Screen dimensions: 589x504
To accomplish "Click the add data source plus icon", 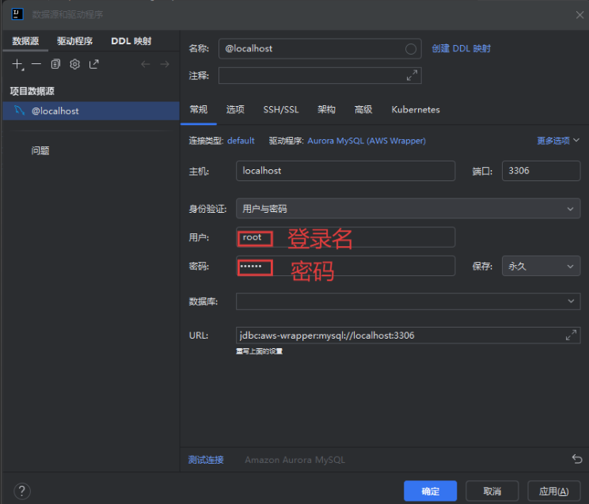I will tap(17, 64).
